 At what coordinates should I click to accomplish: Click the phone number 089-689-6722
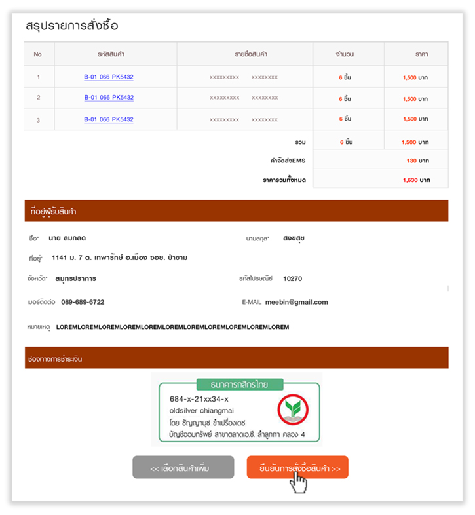tap(83, 302)
